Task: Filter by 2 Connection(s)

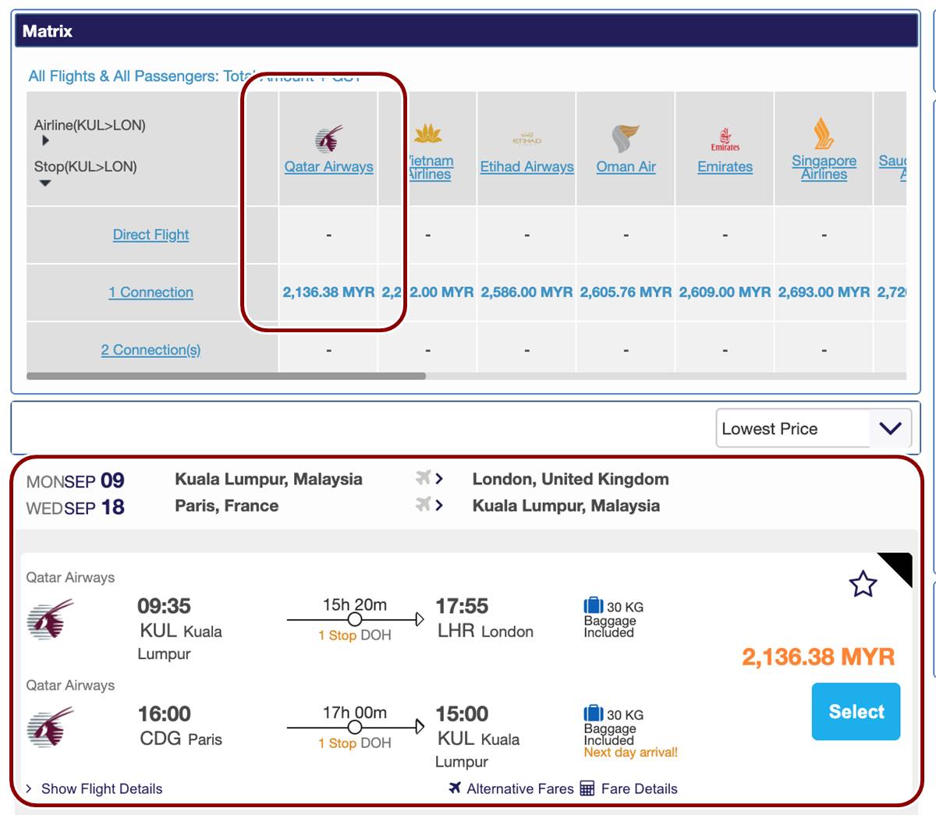Action: tap(151, 350)
